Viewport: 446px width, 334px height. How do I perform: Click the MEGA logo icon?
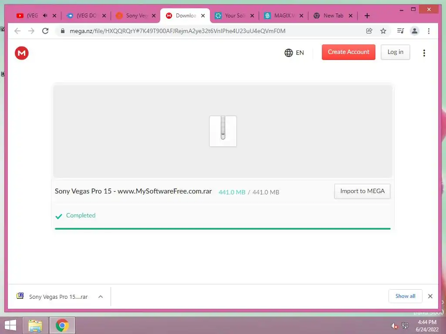(x=22, y=53)
